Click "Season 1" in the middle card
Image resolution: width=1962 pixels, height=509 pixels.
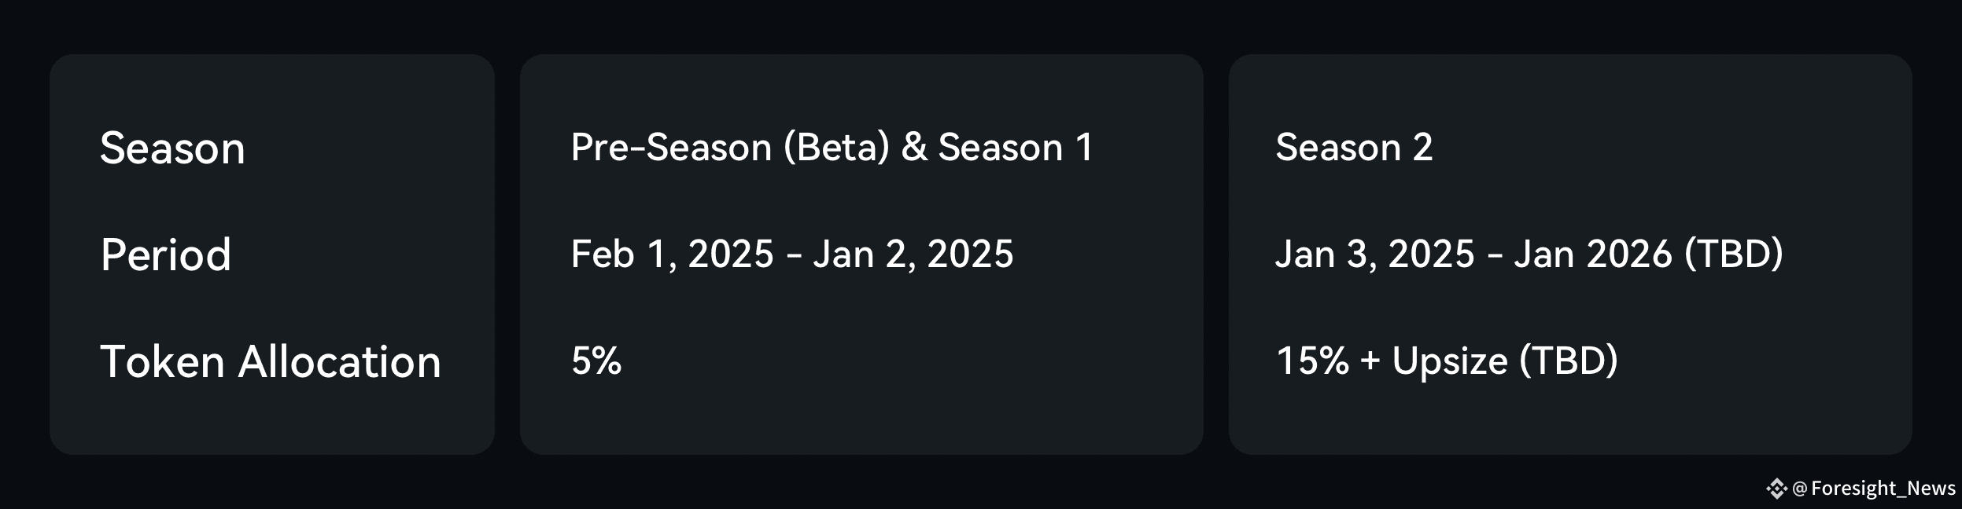[x=1016, y=148]
